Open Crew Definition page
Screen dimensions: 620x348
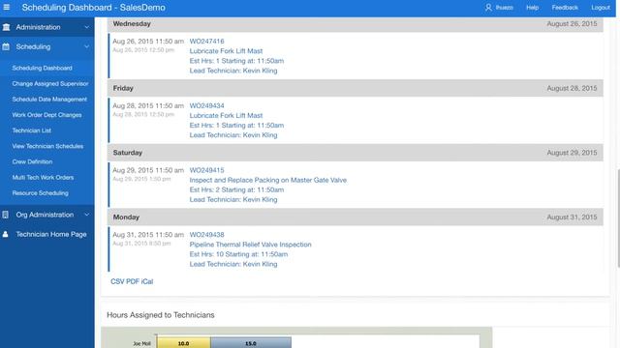pos(32,161)
